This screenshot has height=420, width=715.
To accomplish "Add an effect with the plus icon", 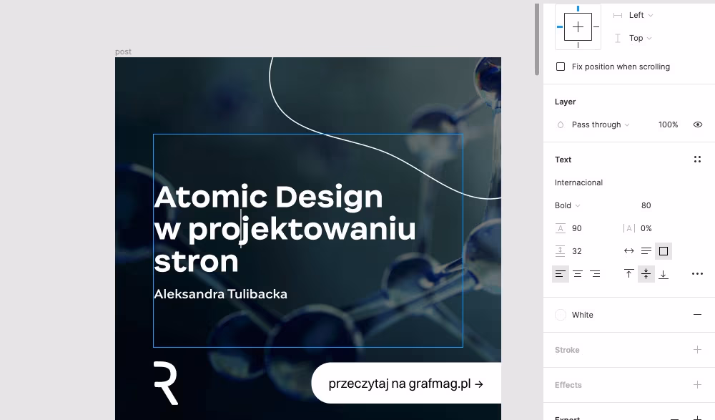I will [697, 385].
